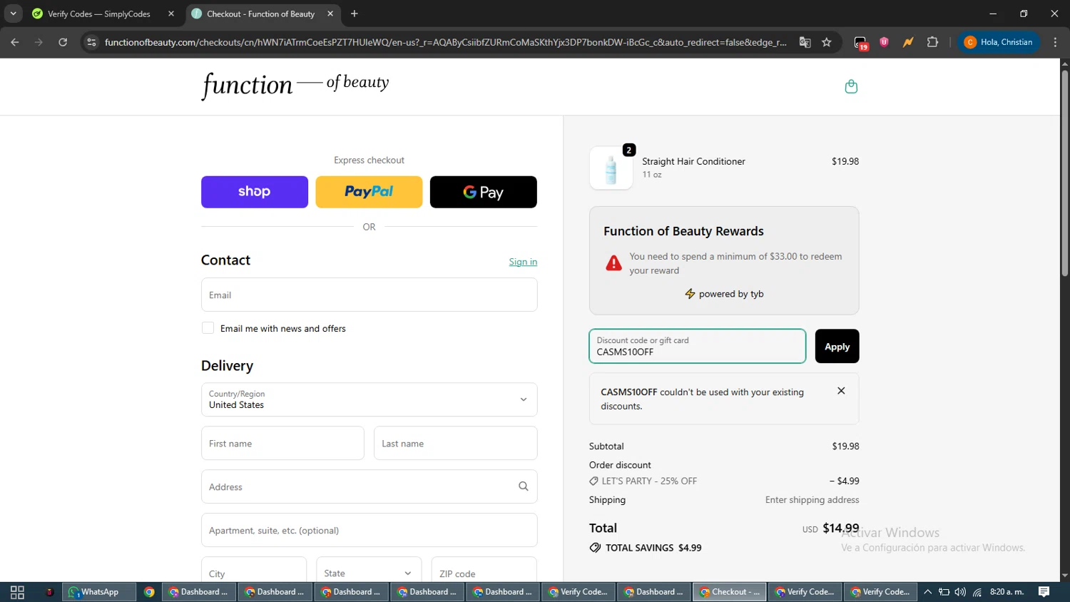Click the page vertical scrollbar thumb

[1064, 173]
